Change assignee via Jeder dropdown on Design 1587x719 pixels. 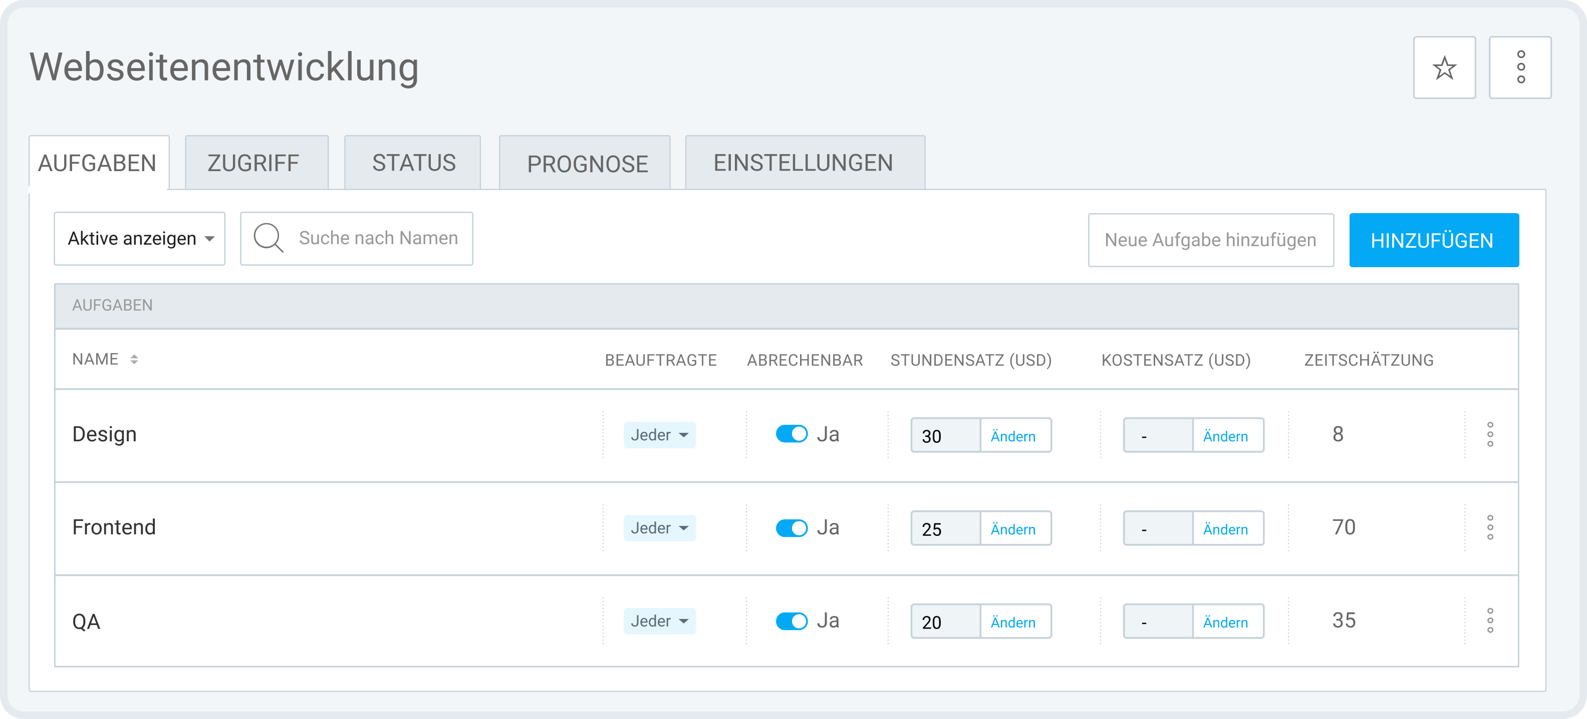point(659,435)
